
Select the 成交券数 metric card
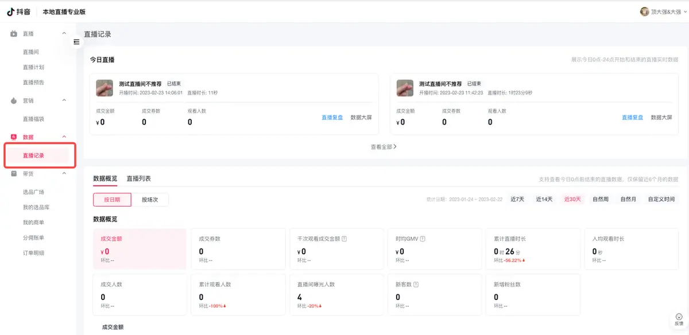pyautogui.click(x=238, y=249)
